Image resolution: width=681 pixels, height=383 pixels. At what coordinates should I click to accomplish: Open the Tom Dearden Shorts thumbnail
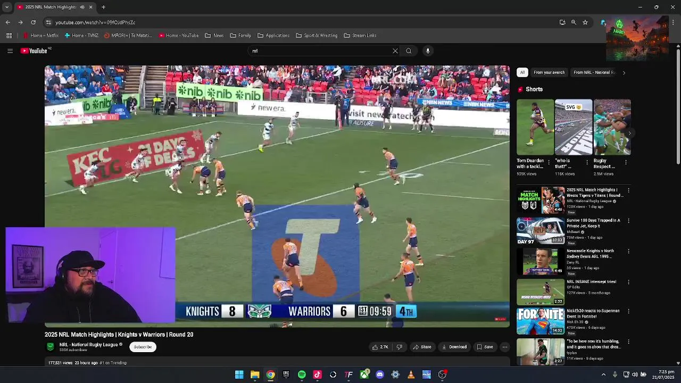tap(535, 127)
